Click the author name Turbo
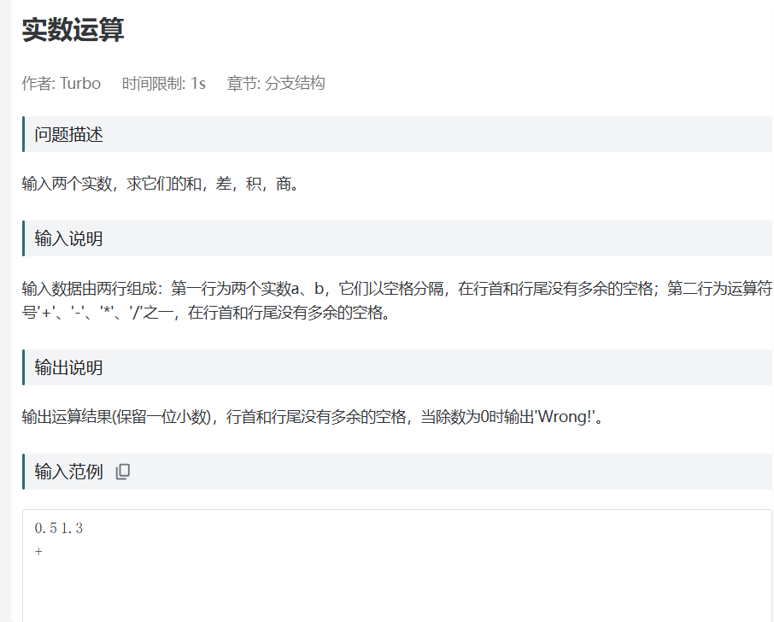Viewport: 774px width, 622px height. coord(81,84)
